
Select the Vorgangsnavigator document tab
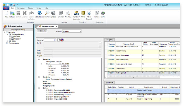pyautogui.click(x=48, y=27)
